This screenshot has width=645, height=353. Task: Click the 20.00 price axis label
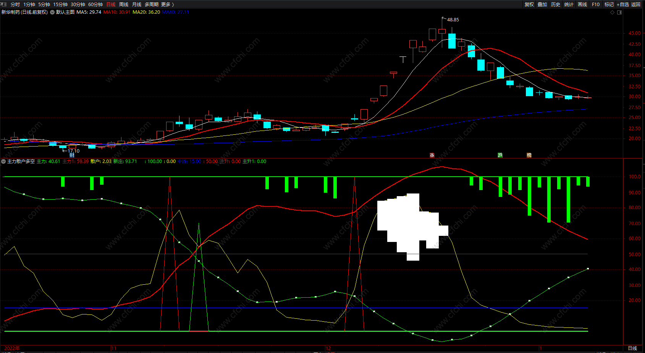pyautogui.click(x=635, y=139)
